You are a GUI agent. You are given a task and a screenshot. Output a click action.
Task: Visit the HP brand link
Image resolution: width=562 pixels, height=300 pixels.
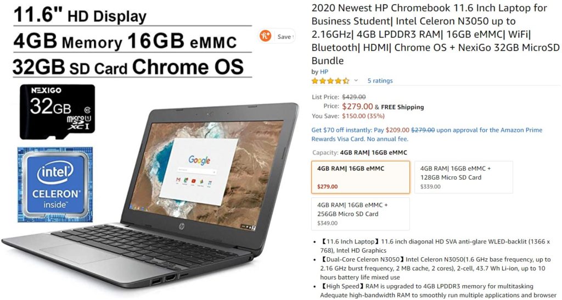tap(324, 71)
